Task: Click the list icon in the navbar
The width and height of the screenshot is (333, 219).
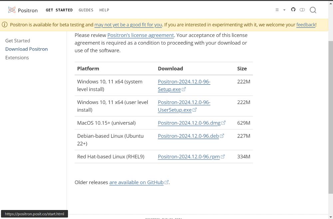Action: [x=277, y=10]
